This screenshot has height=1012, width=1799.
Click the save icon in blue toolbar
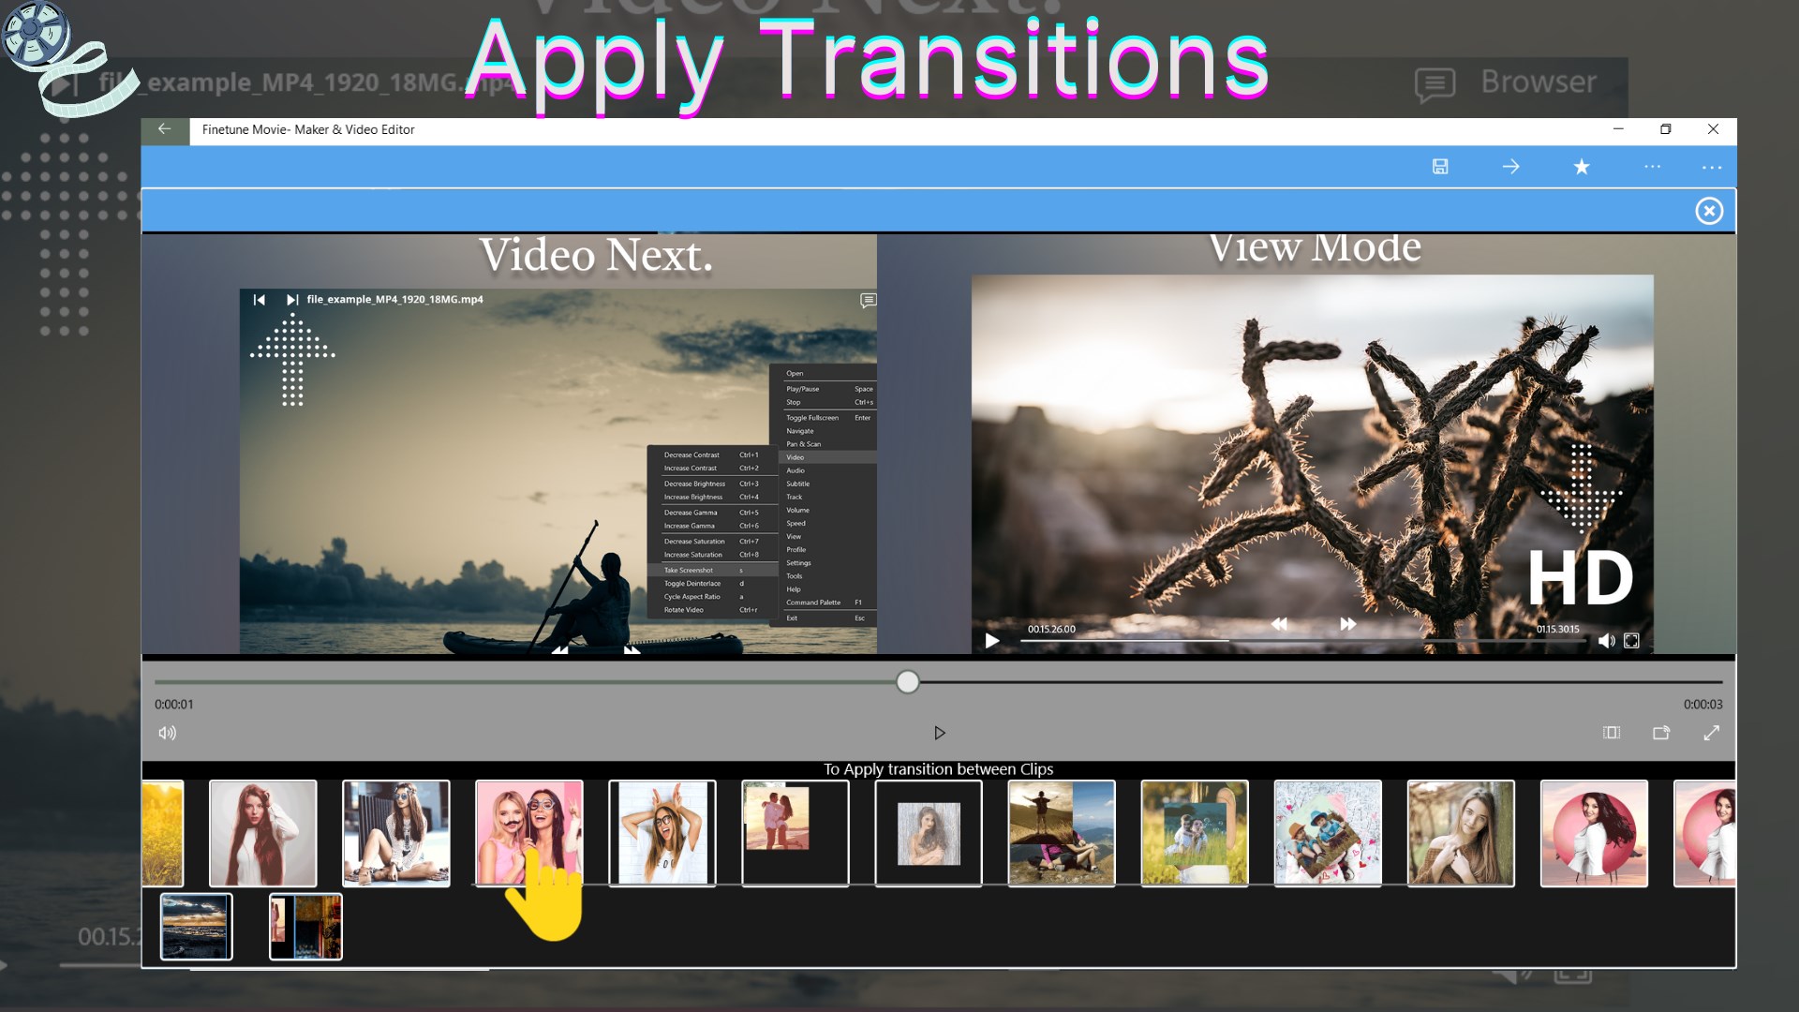click(1440, 167)
